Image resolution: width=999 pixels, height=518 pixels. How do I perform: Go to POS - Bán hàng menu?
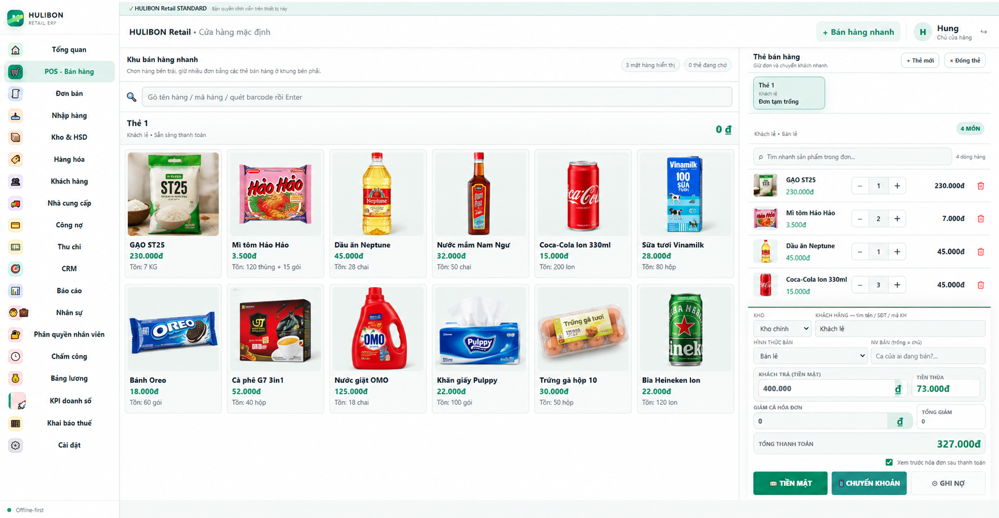coord(60,72)
